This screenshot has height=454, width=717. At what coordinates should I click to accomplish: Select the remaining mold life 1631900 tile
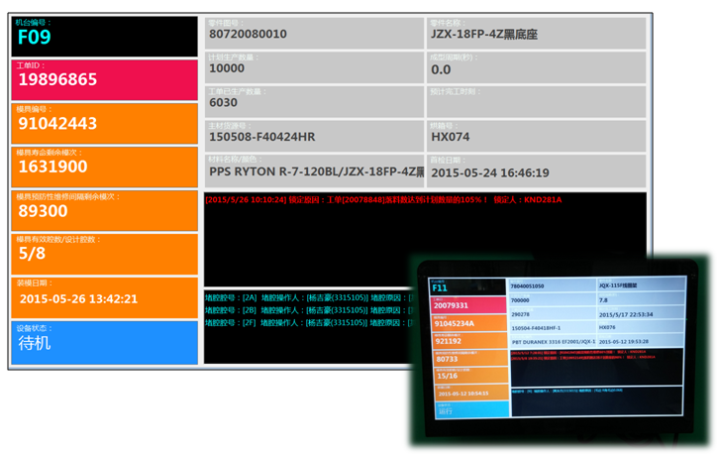[x=103, y=167]
